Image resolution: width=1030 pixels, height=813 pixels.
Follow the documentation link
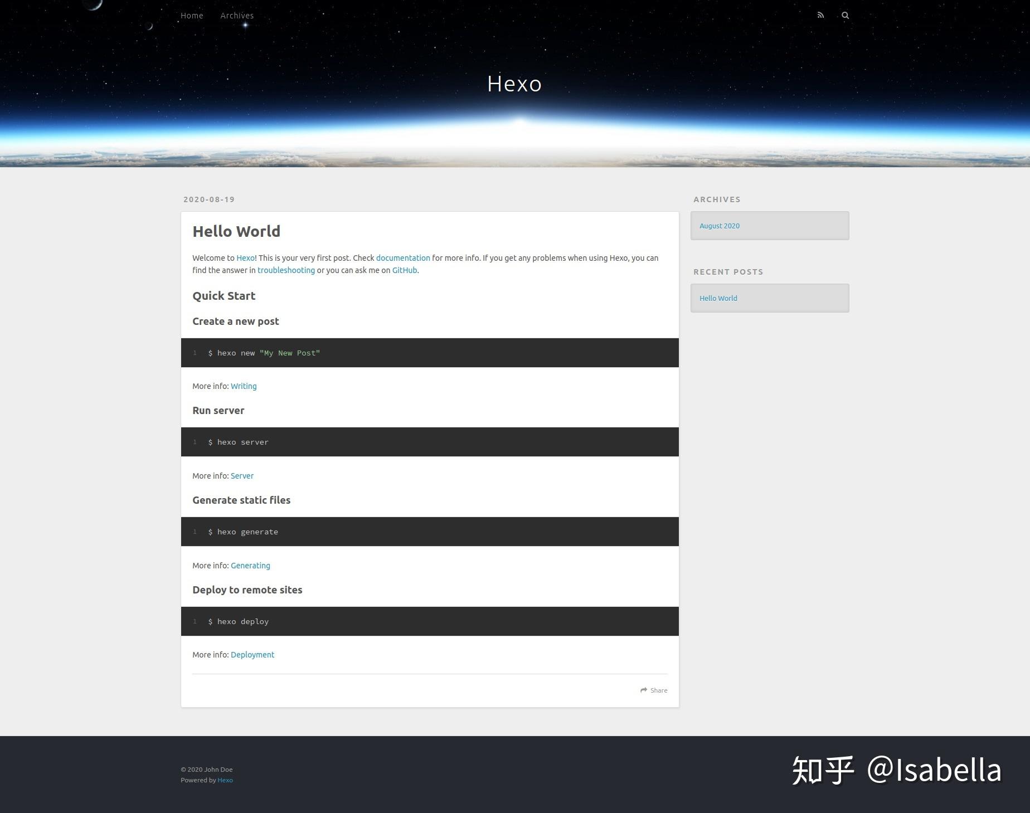click(x=402, y=258)
